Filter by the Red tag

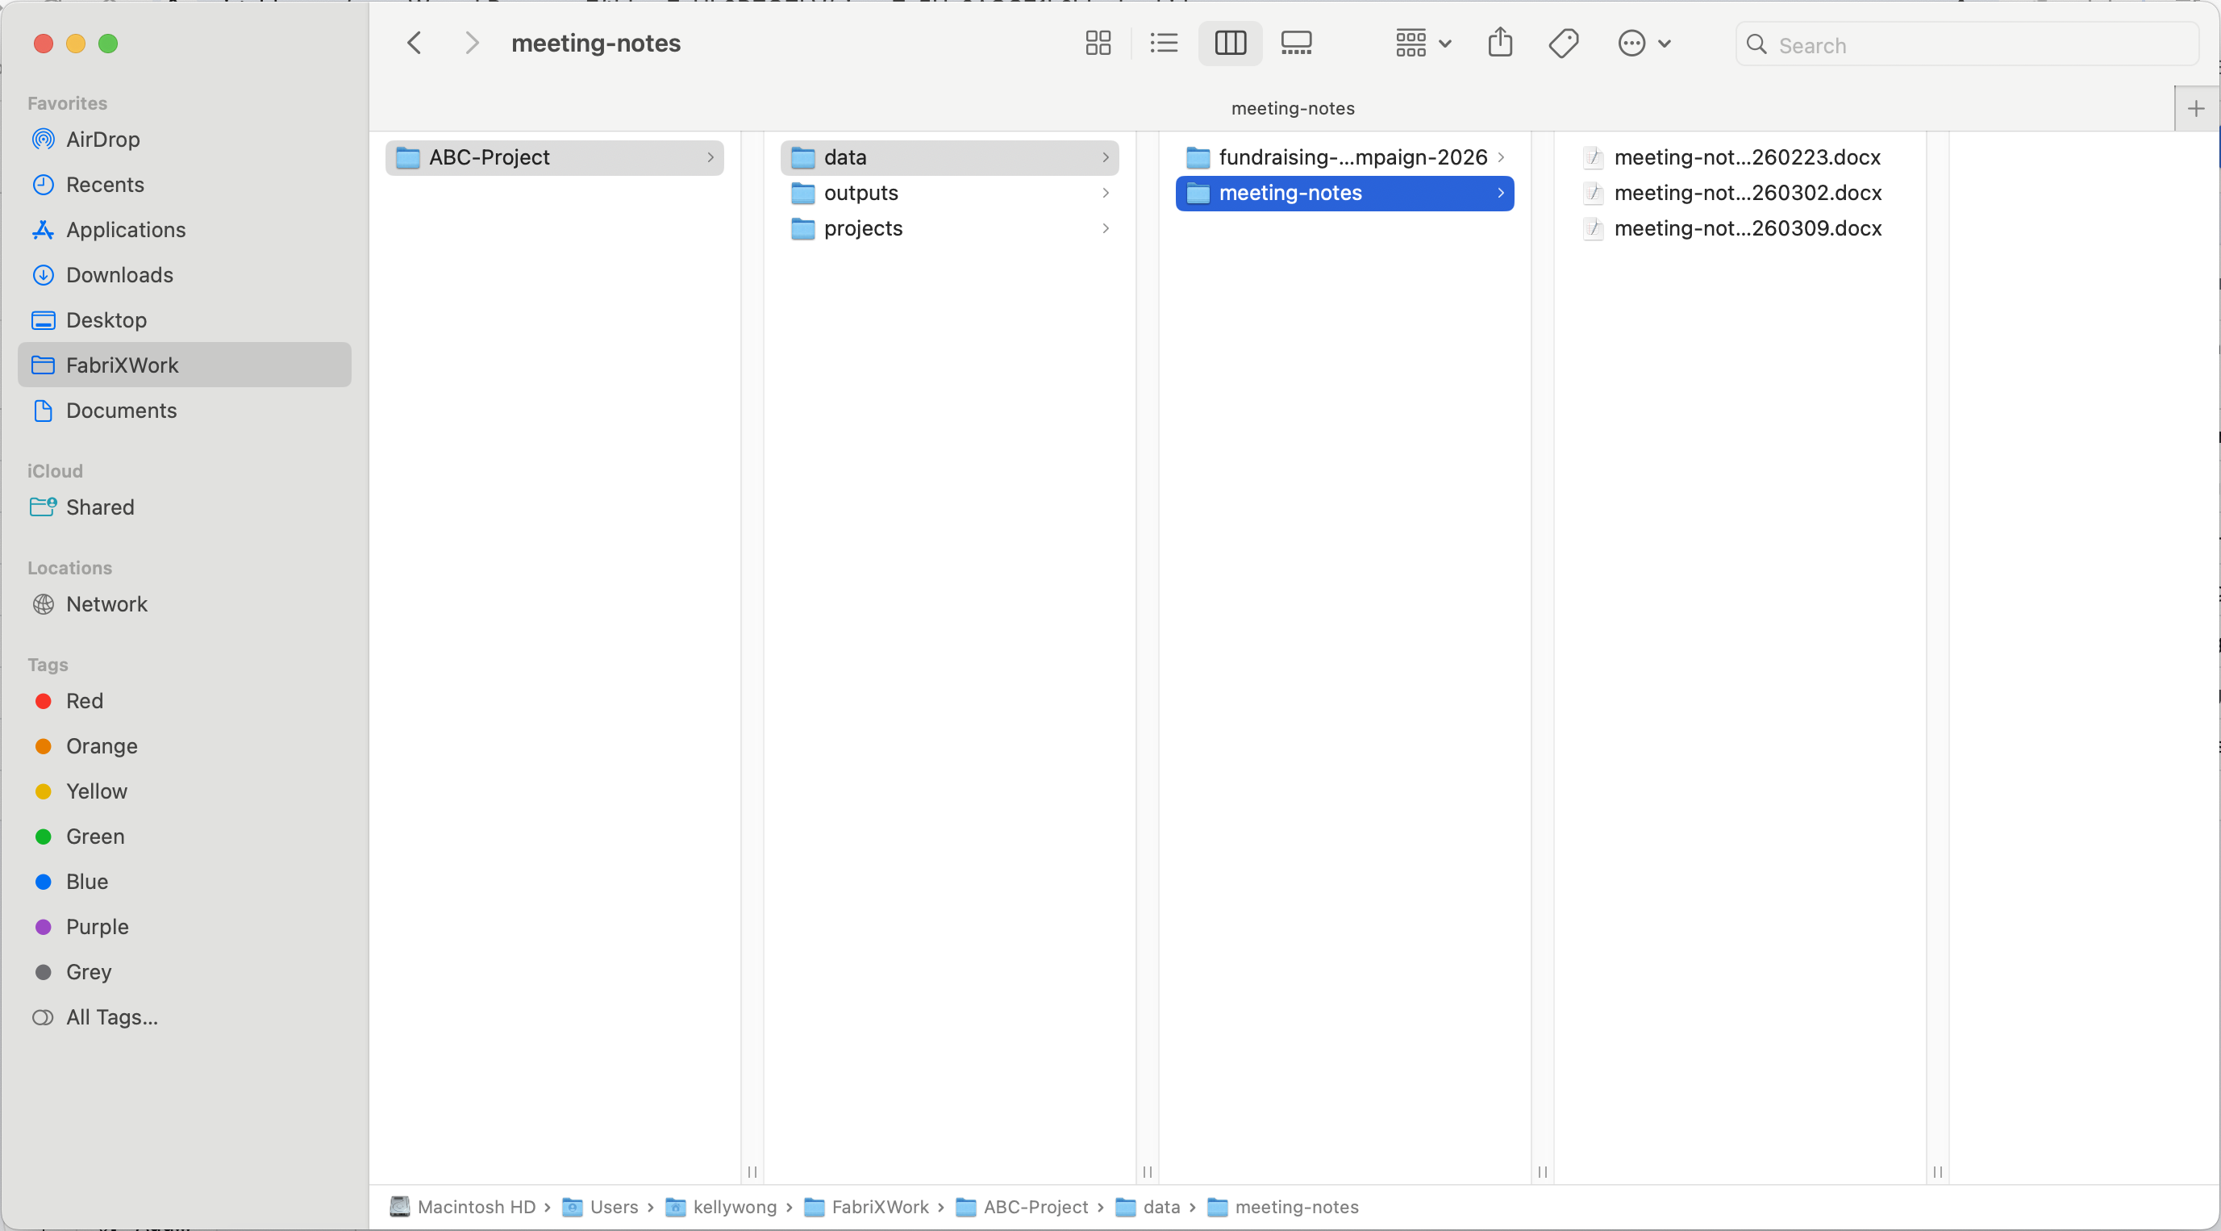point(84,700)
